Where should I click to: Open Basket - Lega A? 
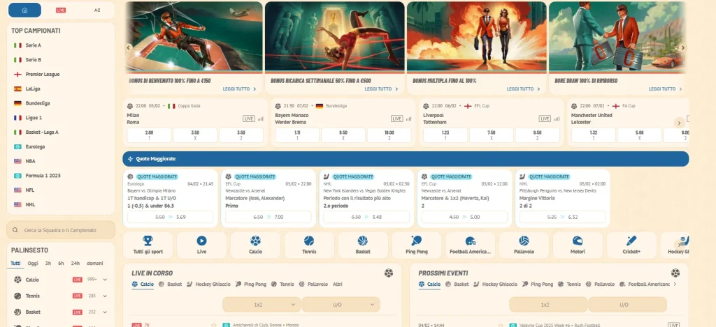tap(42, 132)
